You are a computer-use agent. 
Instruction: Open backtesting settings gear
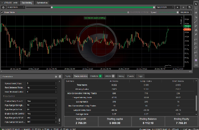[x=3, y=7]
